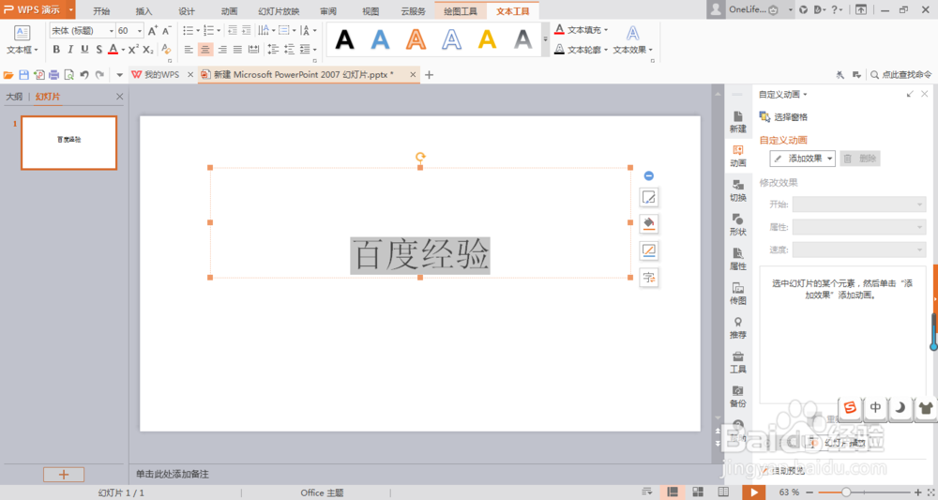
Task: Redo the last action
Action: point(99,75)
